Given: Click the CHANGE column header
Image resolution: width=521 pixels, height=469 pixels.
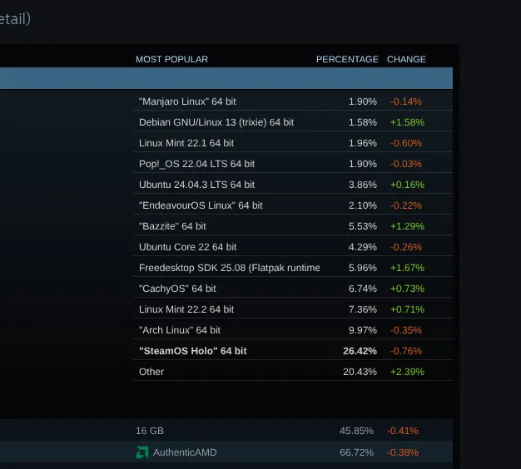Looking at the screenshot, I should (x=406, y=59).
